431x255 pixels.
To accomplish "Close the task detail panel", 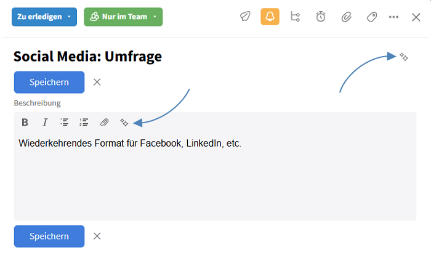I will (x=416, y=17).
